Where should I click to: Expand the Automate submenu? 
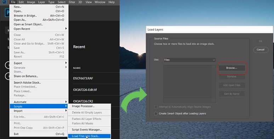click(x=39, y=102)
